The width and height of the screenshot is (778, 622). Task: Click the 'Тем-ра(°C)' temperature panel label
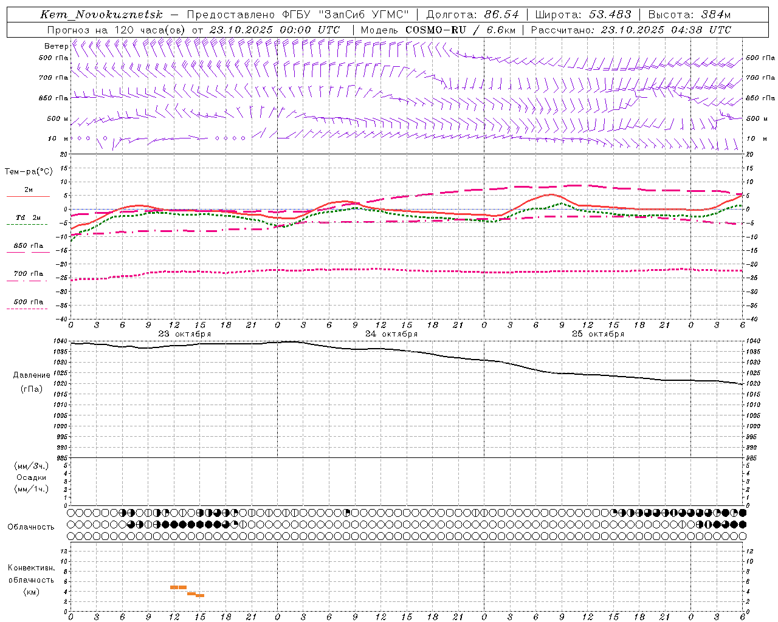(x=29, y=172)
